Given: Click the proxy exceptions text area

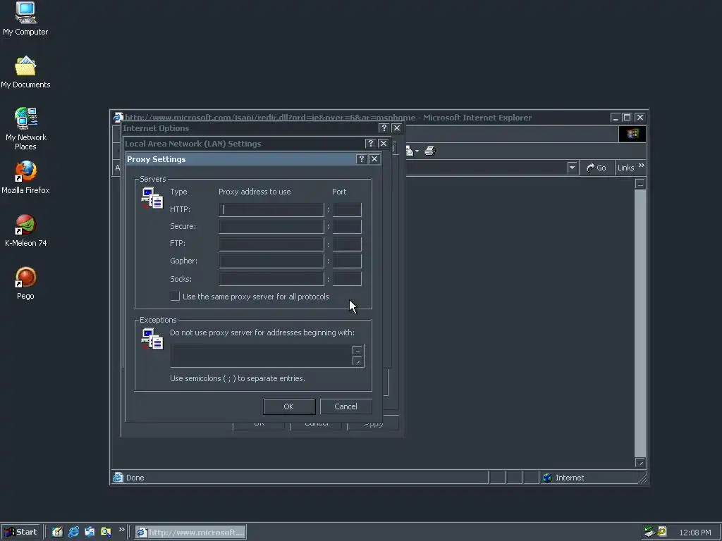Looking at the screenshot, I should pyautogui.click(x=262, y=356).
